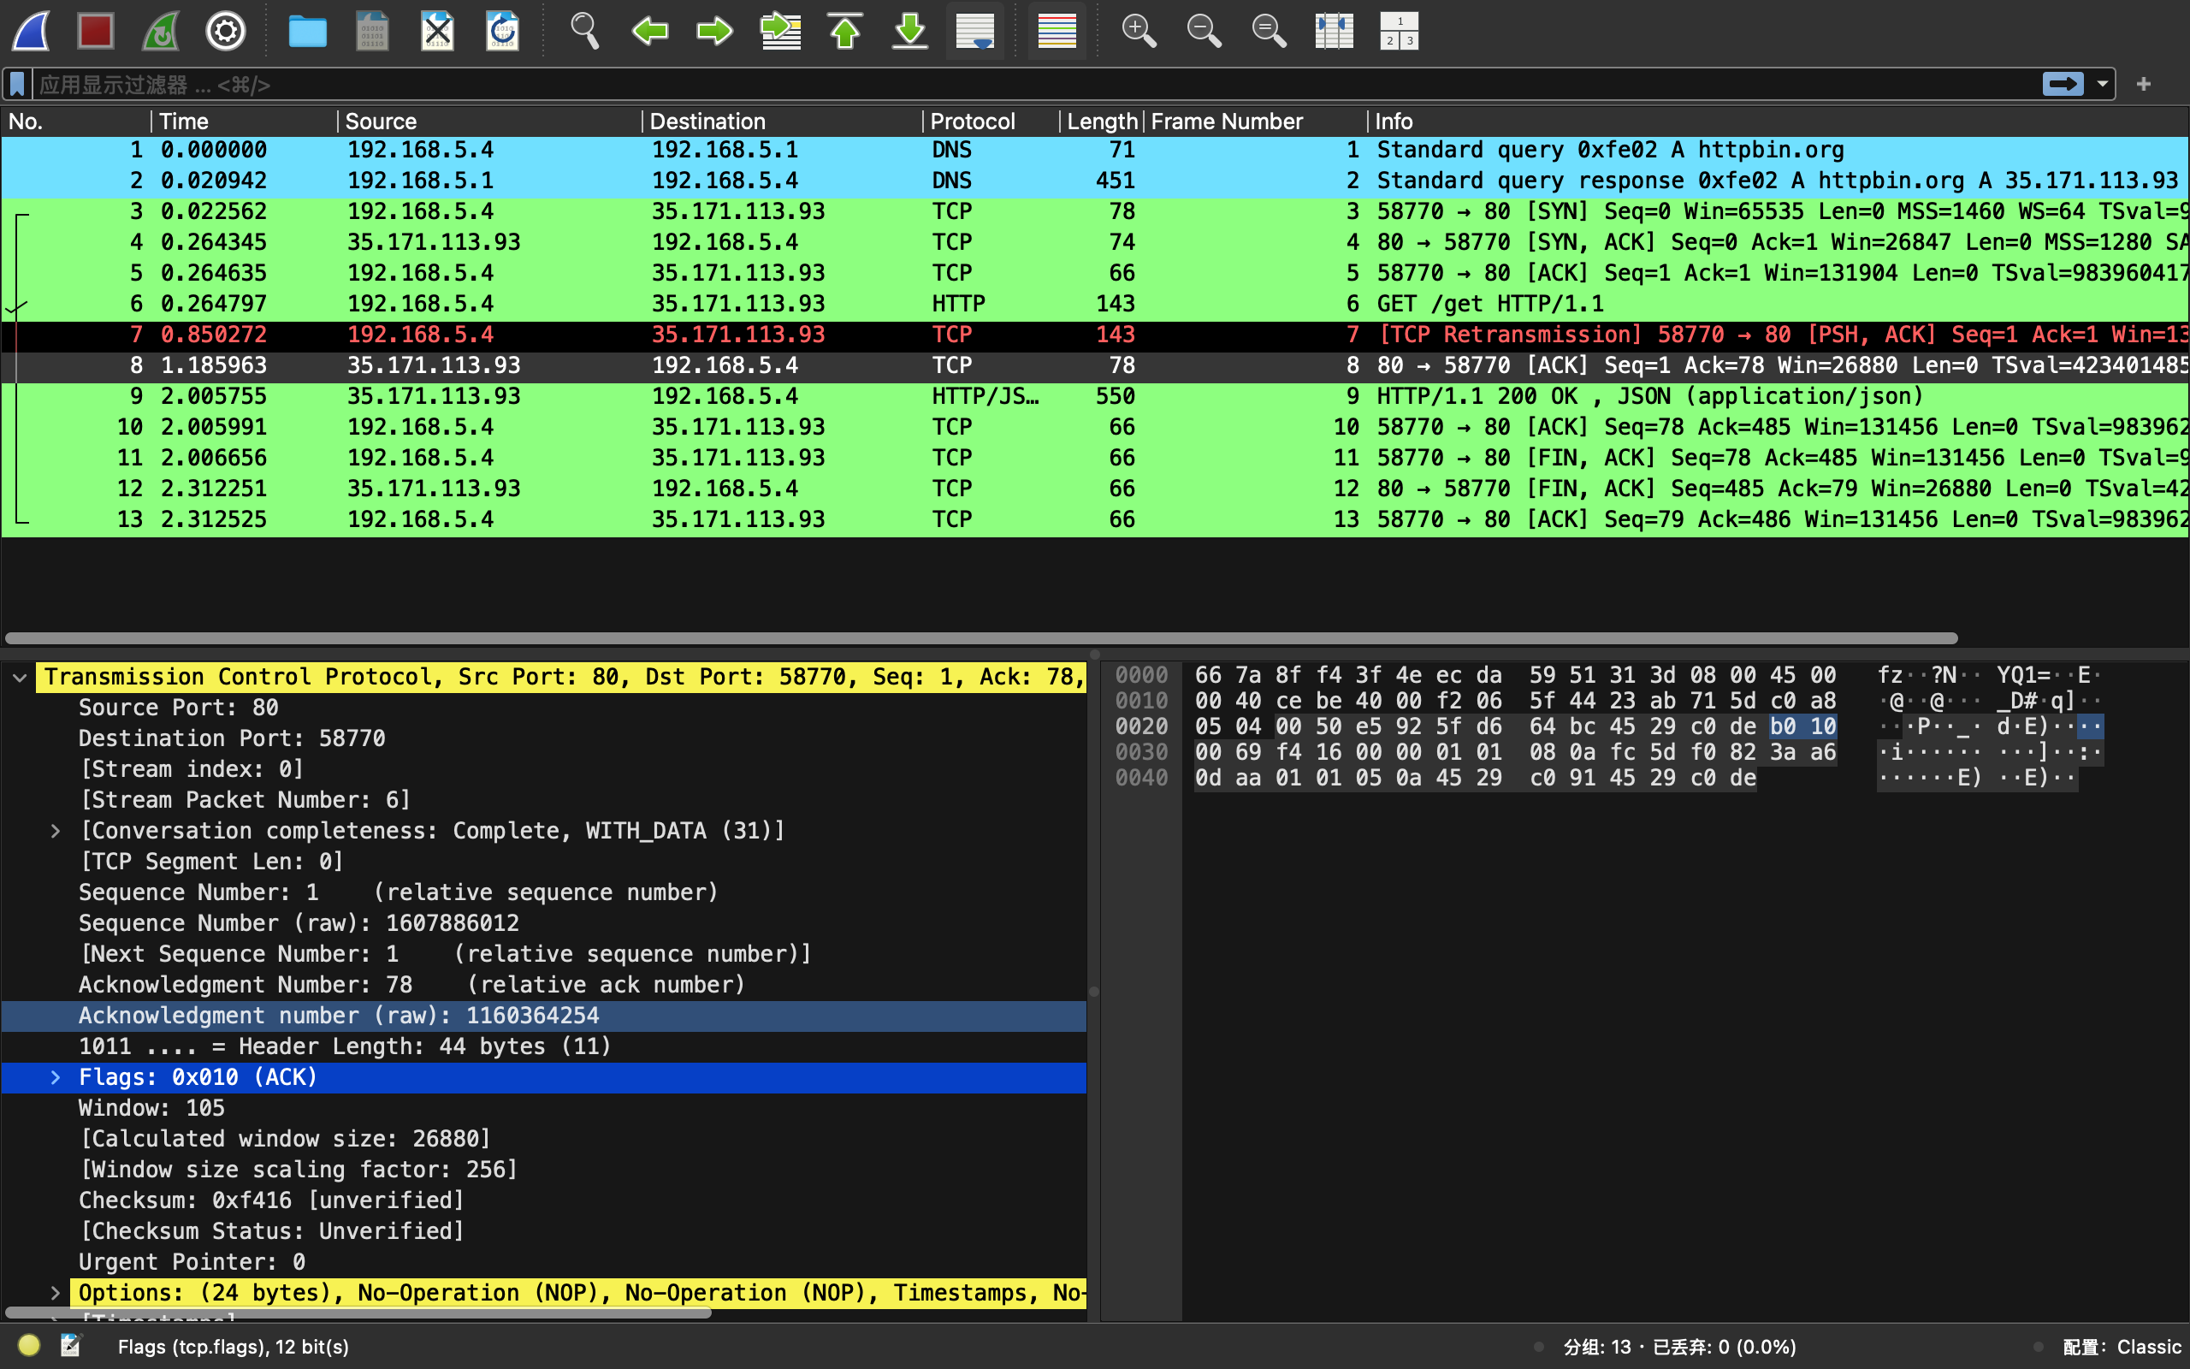This screenshot has width=2190, height=1369.
Task: Collapse Transmission Control Protocol tree
Action: point(19,678)
